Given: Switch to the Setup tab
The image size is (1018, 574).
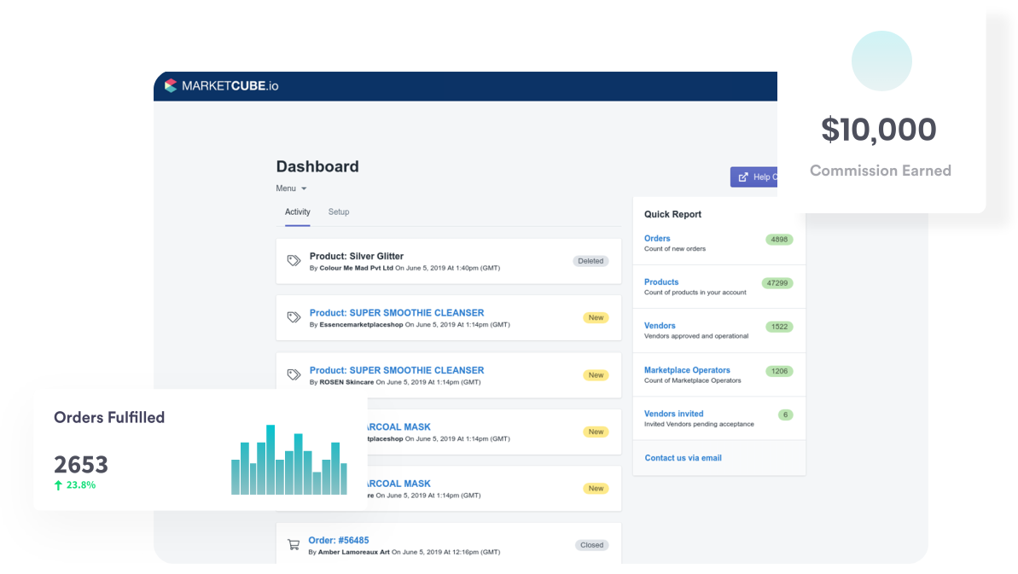Looking at the screenshot, I should (x=339, y=212).
